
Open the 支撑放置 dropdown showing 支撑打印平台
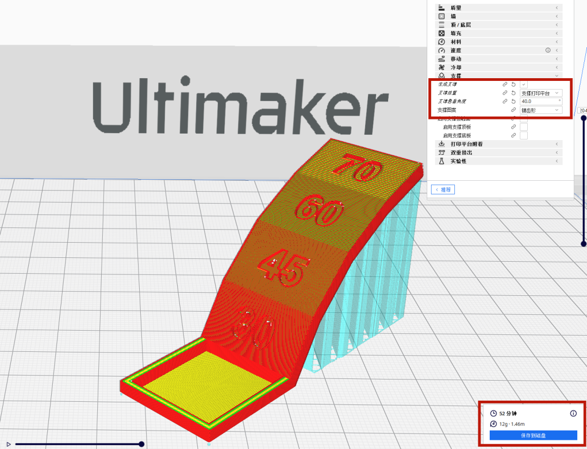(540, 93)
